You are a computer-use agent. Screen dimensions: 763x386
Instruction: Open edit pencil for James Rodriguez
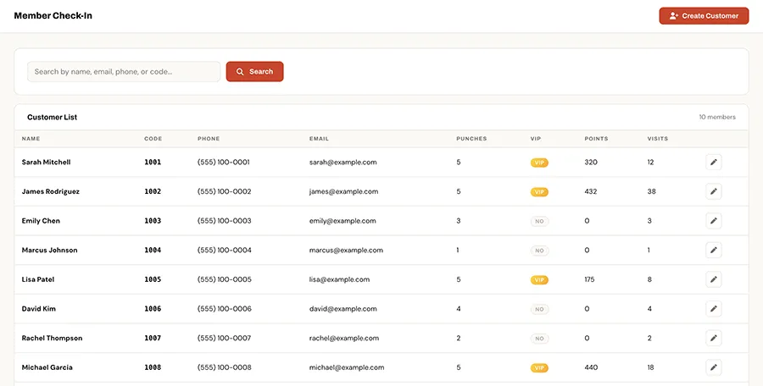713,191
